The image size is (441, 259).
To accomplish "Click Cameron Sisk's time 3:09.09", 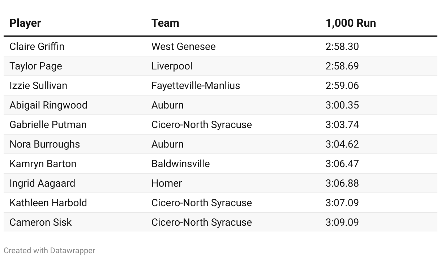I will 342,222.
